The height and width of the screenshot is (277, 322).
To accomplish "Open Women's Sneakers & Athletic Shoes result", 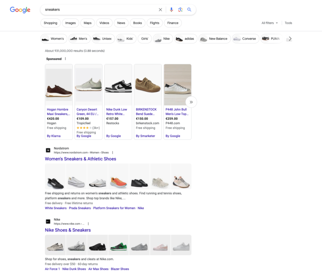I will (x=80, y=159).
